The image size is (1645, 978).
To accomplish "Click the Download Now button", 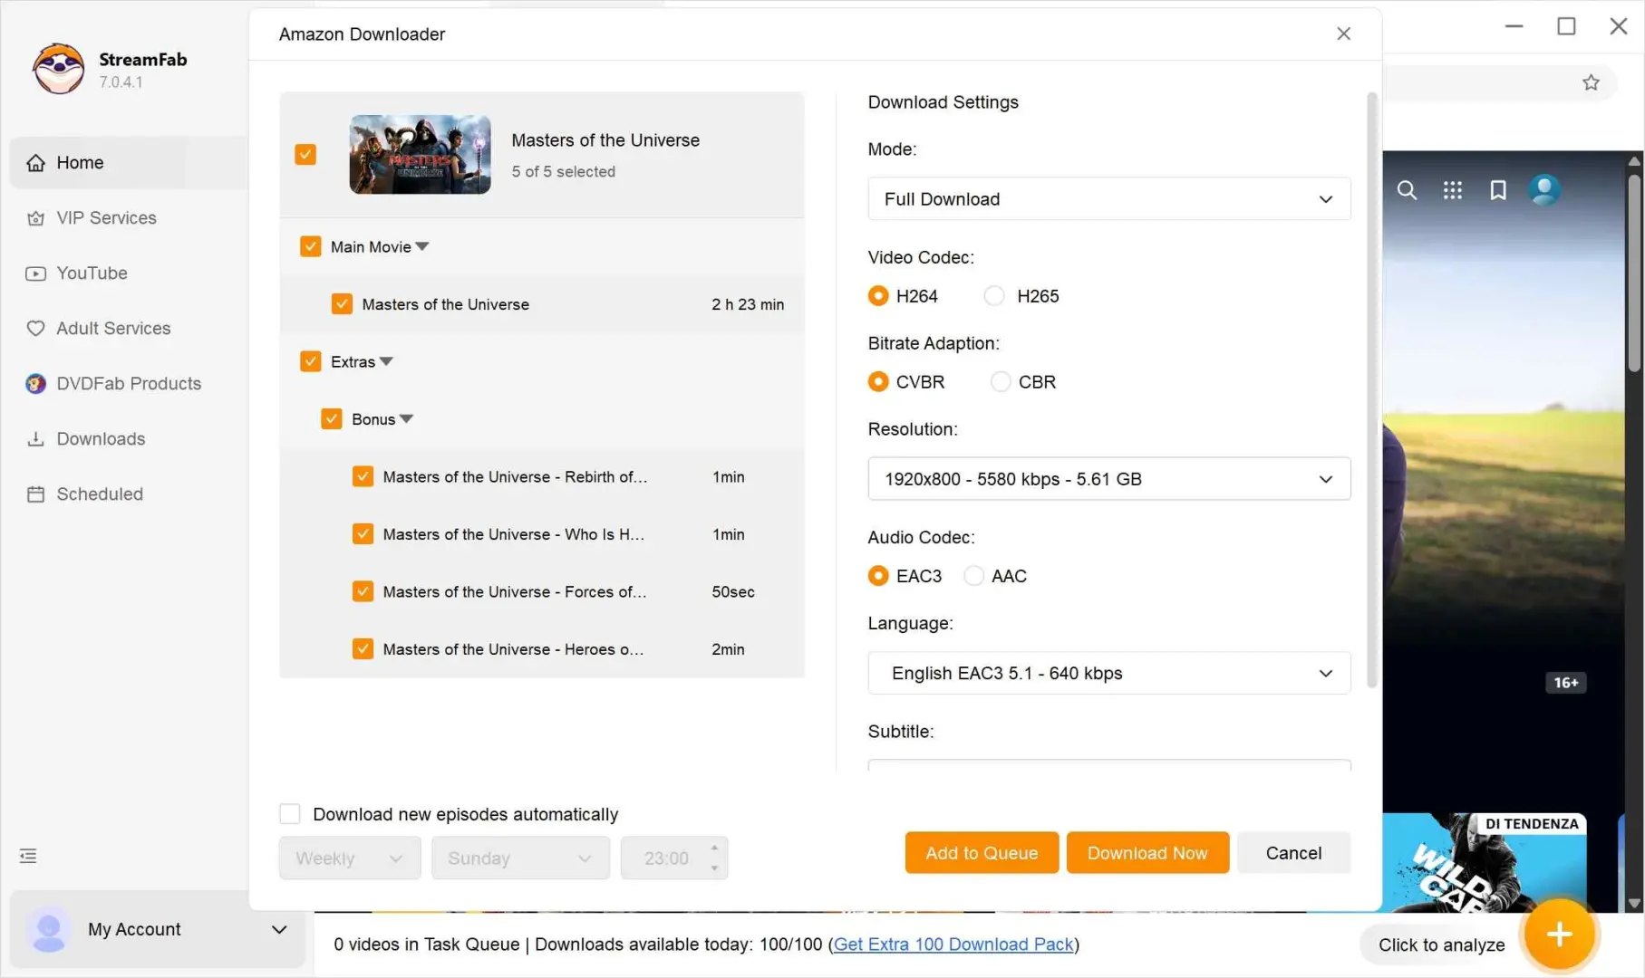I will click(1147, 853).
